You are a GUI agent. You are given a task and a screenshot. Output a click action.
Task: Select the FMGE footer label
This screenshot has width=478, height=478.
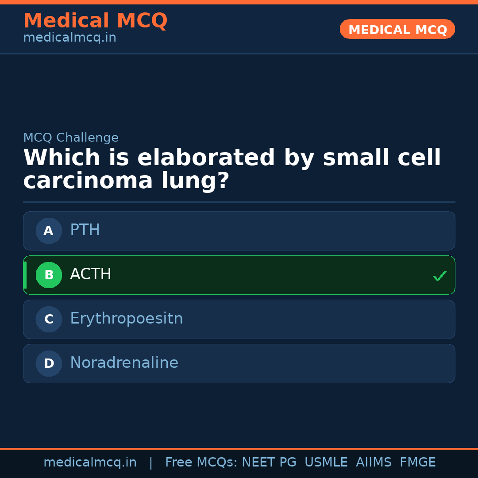tap(417, 463)
